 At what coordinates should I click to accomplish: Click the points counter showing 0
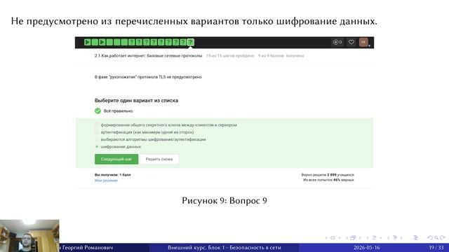[x=337, y=42]
